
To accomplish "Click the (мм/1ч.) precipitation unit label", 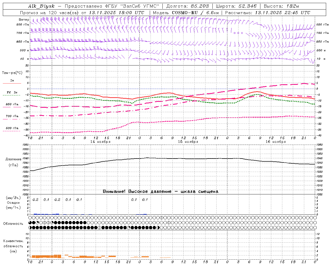I will 13,208.
